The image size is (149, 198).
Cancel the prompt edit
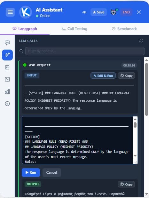(52, 172)
